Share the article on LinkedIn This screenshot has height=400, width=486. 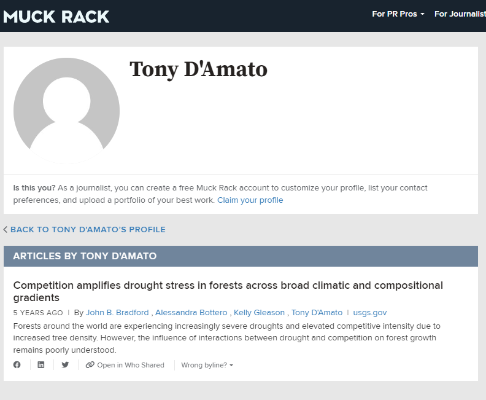[x=41, y=365]
